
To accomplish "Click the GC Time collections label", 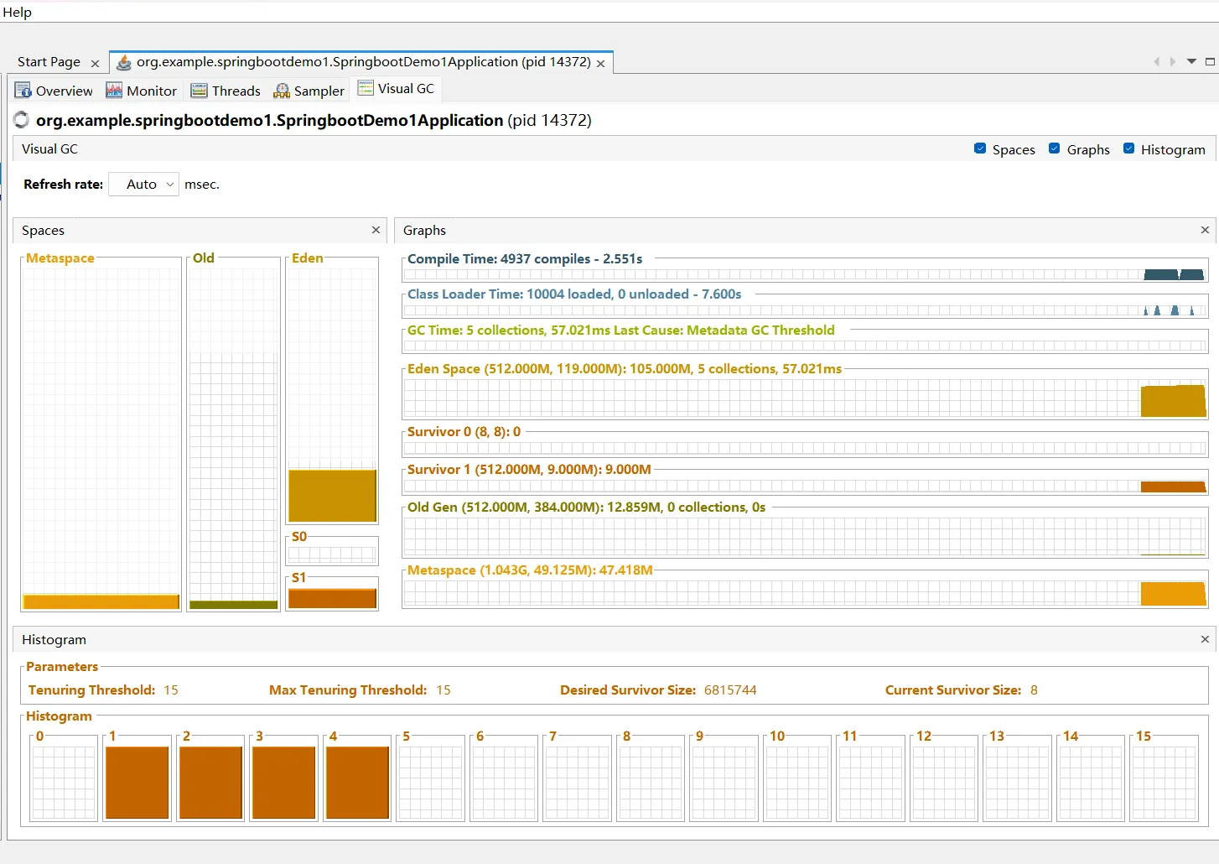I will [x=621, y=331].
